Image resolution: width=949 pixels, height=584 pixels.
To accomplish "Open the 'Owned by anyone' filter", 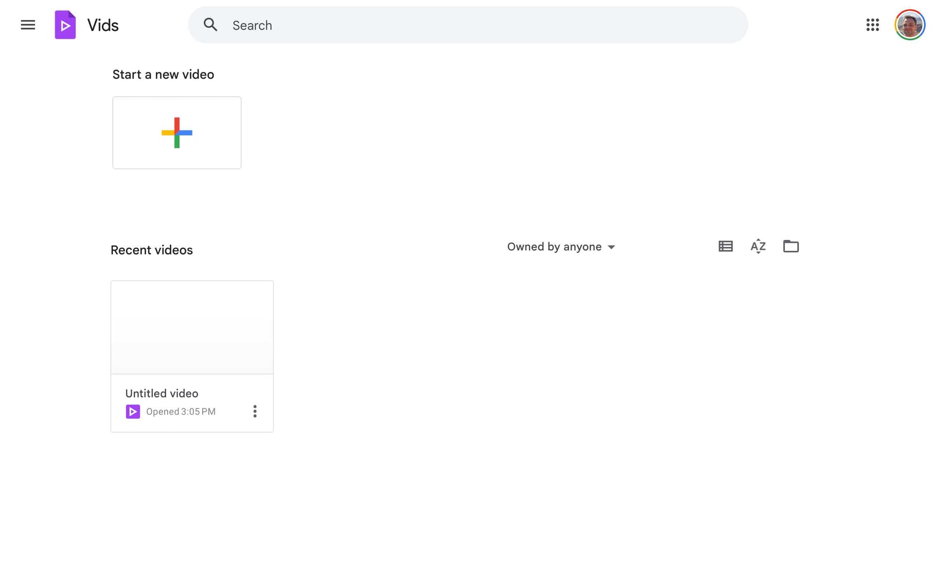I will [x=554, y=247].
